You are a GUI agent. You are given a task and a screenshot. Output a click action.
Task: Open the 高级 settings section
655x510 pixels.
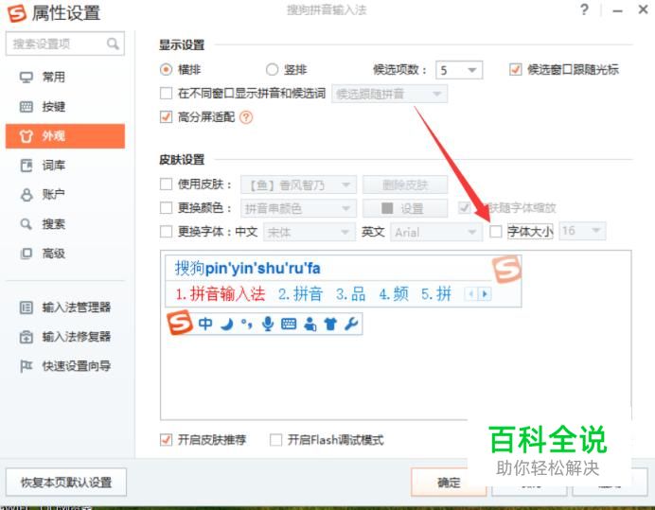coord(65,254)
